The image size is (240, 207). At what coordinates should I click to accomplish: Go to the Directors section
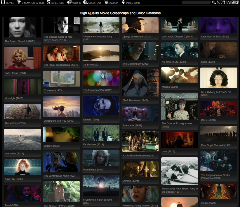tap(58, 3)
